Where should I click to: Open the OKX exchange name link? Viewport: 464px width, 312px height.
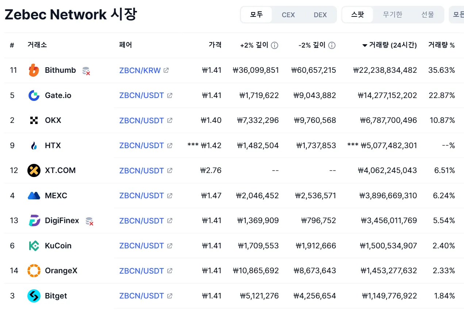click(53, 120)
